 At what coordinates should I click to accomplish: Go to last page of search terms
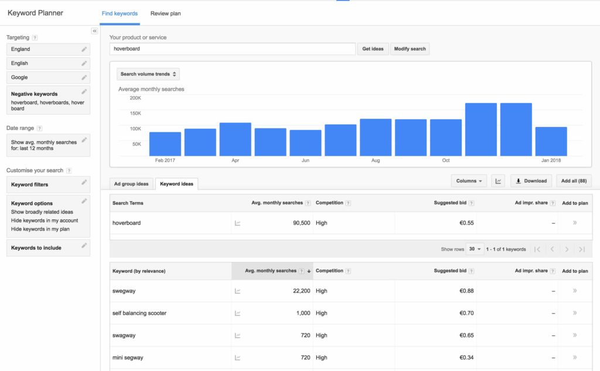[x=582, y=249]
